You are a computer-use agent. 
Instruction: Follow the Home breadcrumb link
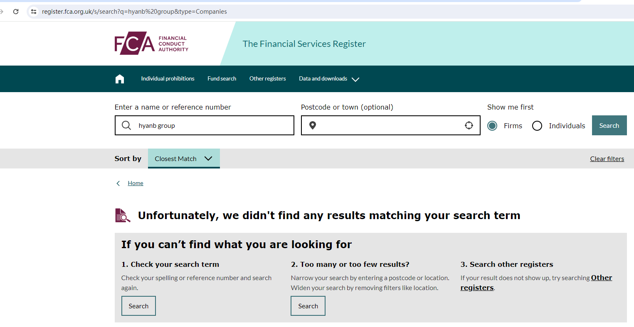click(136, 183)
